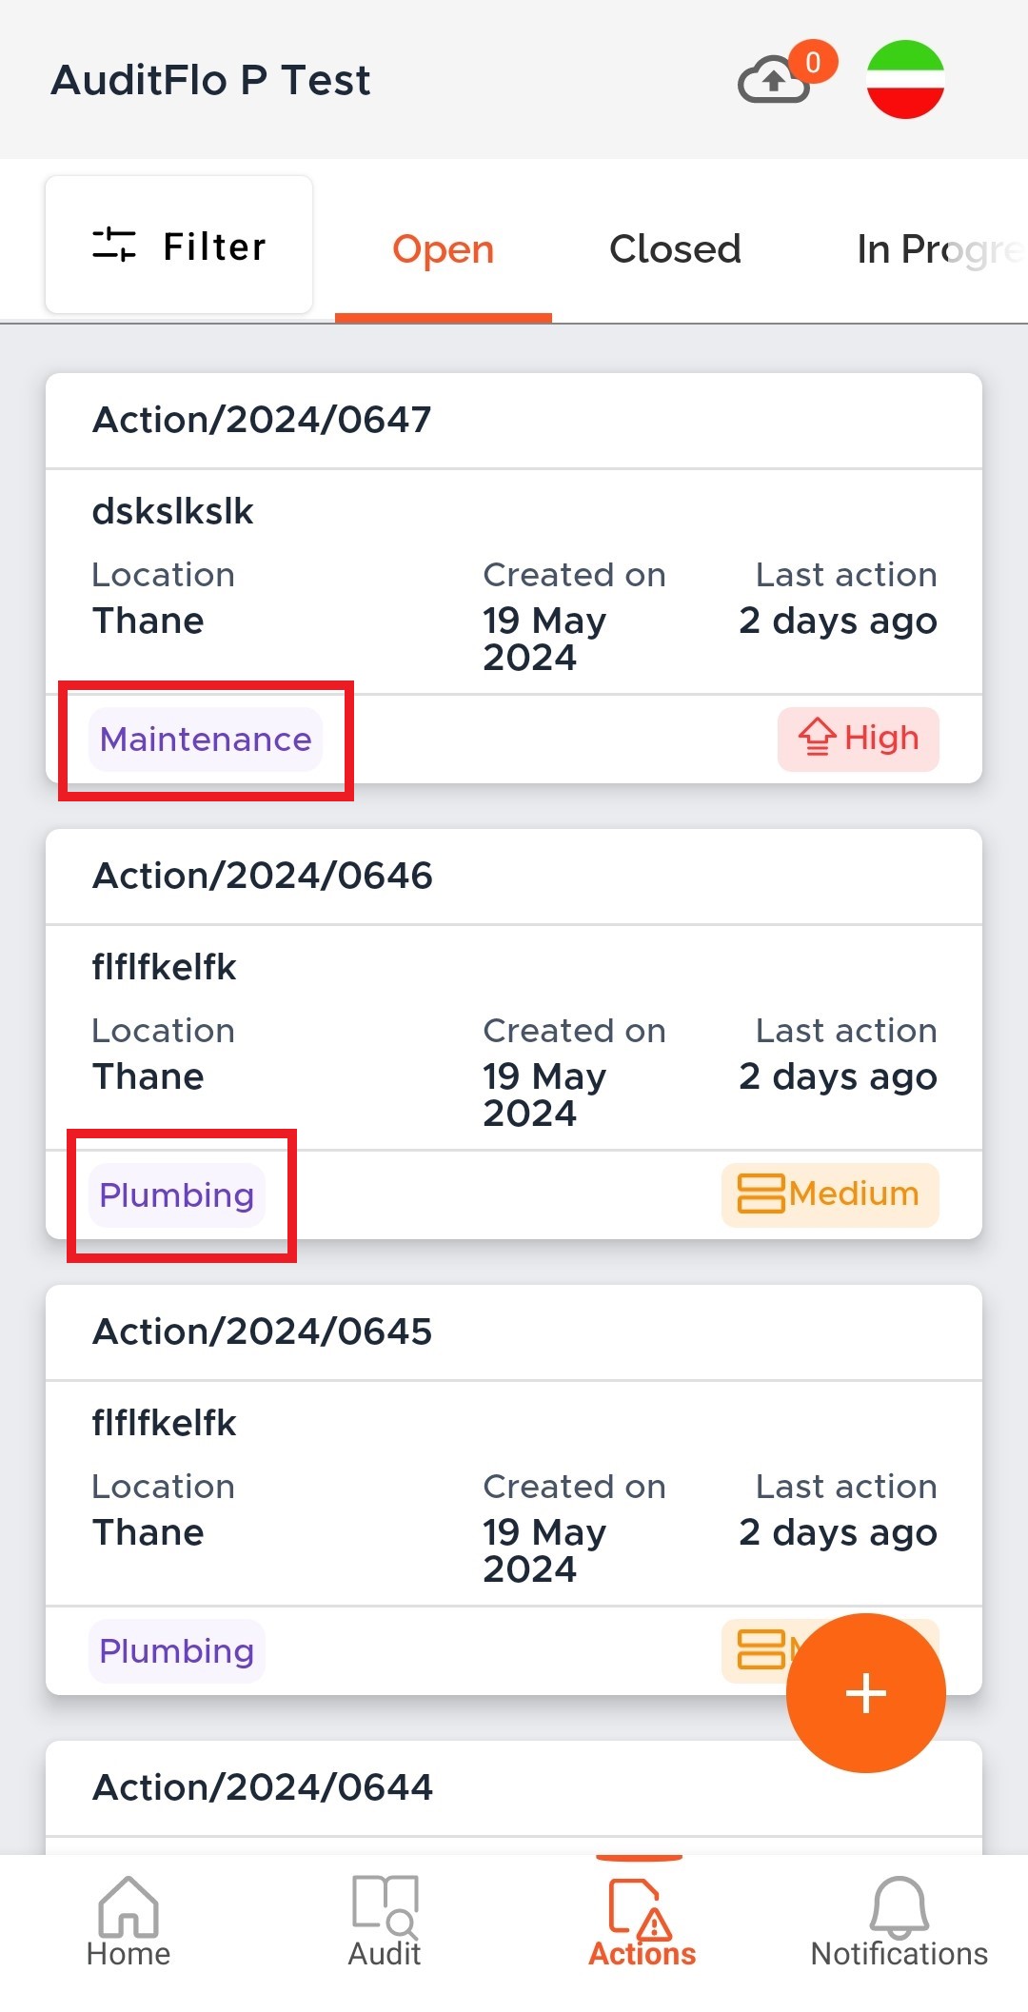This screenshot has height=2012, width=1028.
Task: Click the High priority badge
Action: (859, 739)
